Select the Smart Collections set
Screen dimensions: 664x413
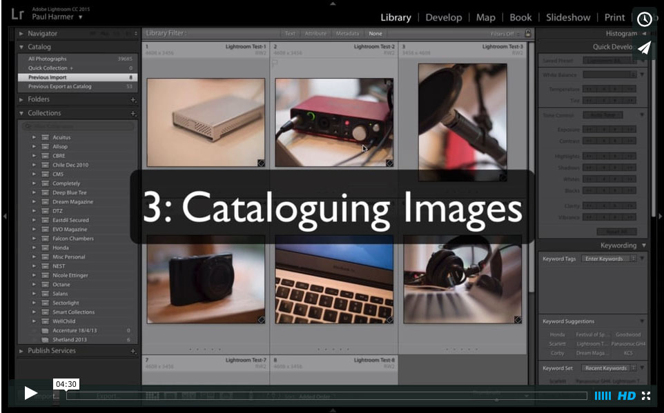coord(74,312)
